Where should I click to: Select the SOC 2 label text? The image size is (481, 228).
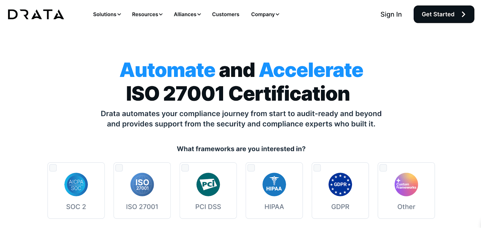point(76,207)
